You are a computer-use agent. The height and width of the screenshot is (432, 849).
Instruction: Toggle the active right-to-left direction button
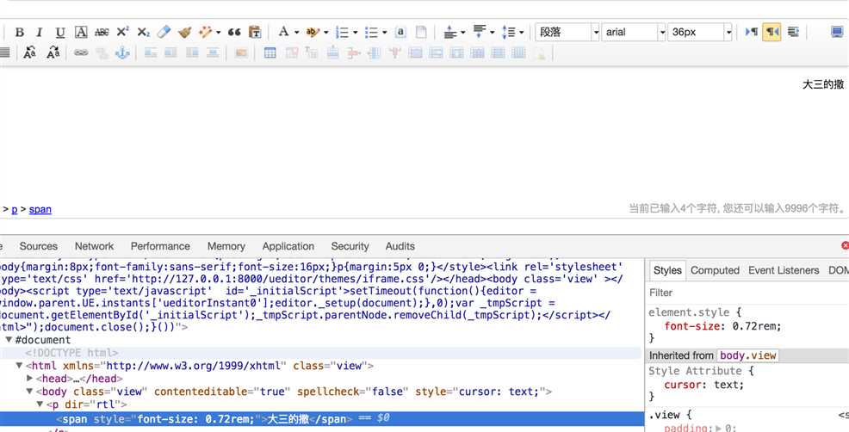(x=772, y=33)
